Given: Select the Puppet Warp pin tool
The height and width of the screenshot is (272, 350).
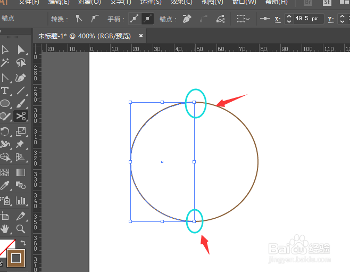Looking at the screenshot, I should click(x=20, y=144).
